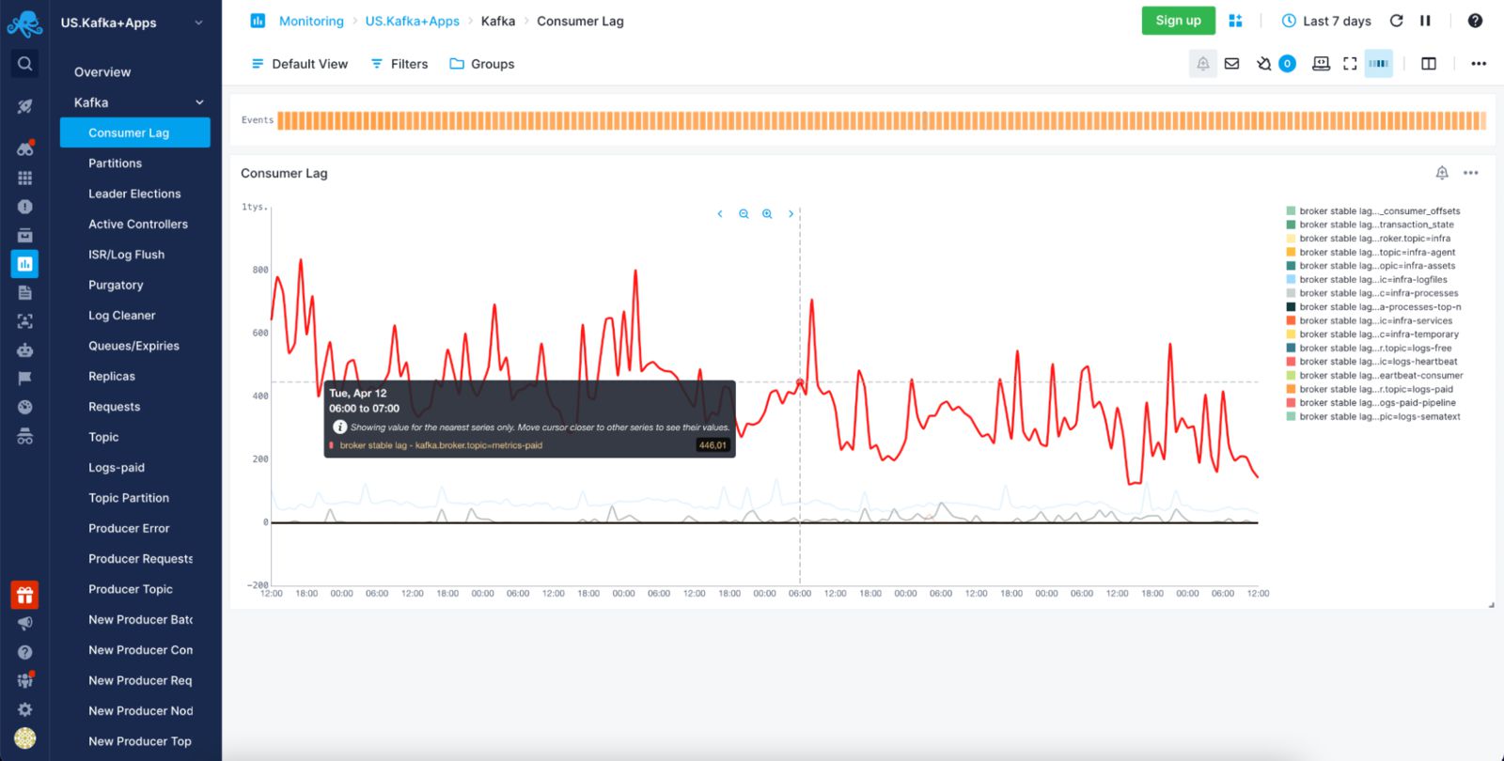This screenshot has height=761, width=1504.
Task: Open the megaphone announcements icon
Action: (x=25, y=623)
